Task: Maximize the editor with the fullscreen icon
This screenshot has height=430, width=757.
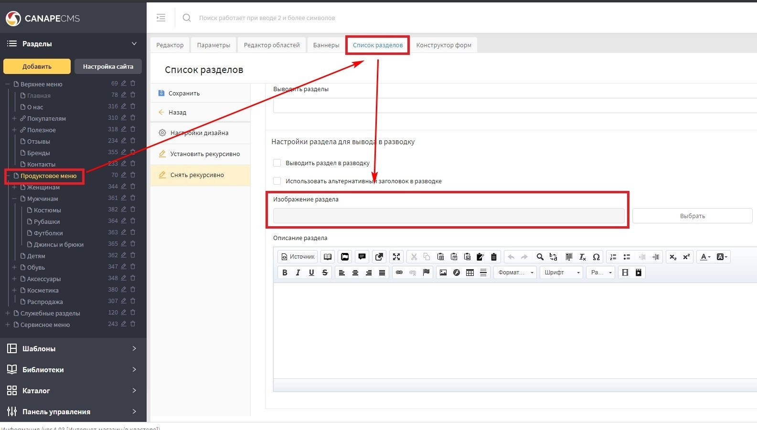Action: pos(396,257)
